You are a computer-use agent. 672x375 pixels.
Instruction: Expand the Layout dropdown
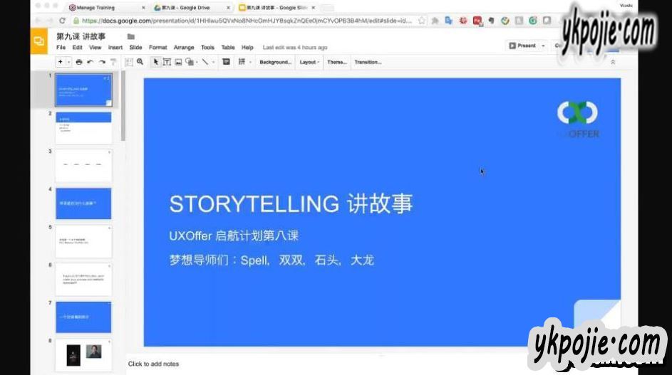309,63
